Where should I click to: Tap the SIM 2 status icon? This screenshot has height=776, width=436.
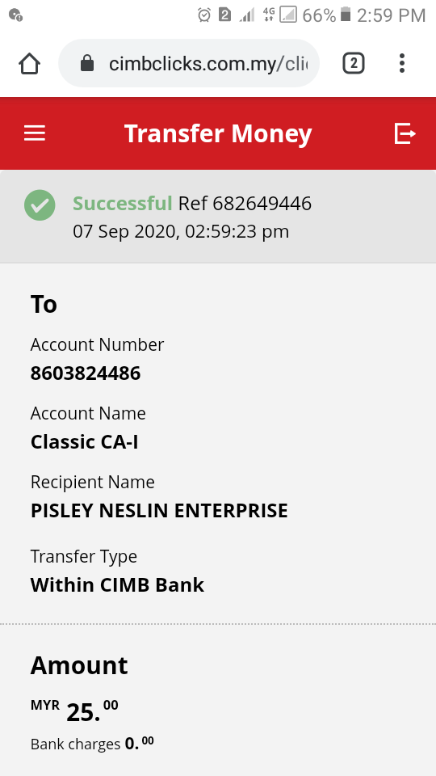coord(225,15)
